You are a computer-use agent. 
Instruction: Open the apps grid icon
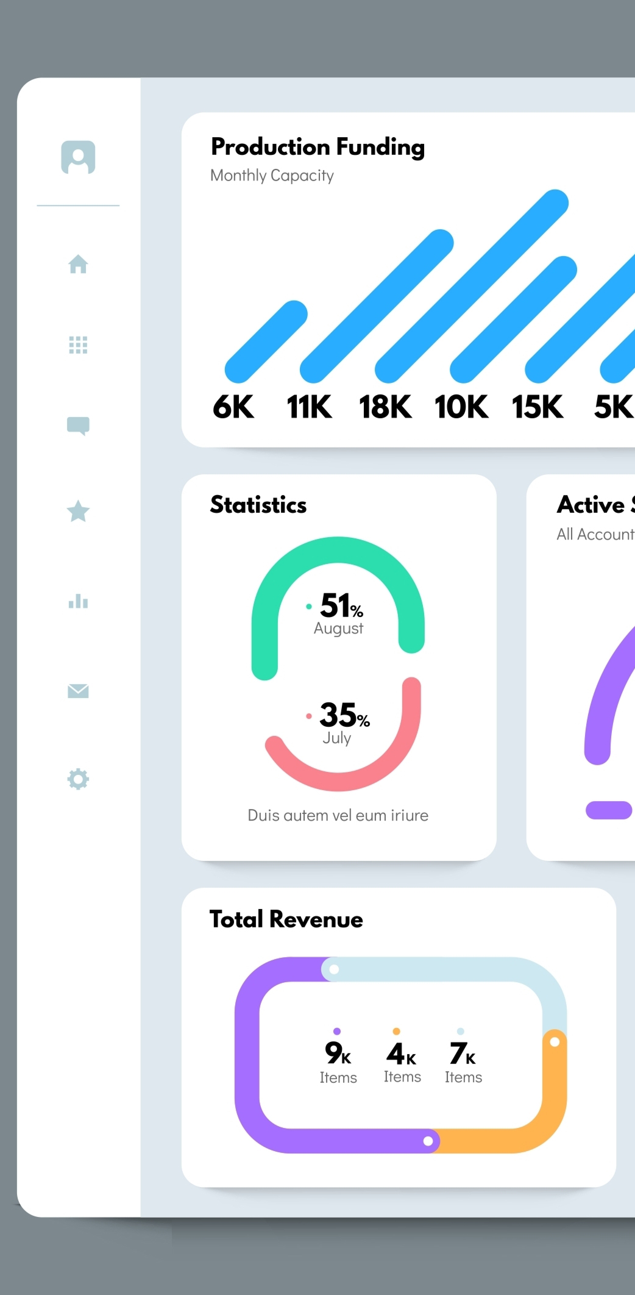pos(78,345)
